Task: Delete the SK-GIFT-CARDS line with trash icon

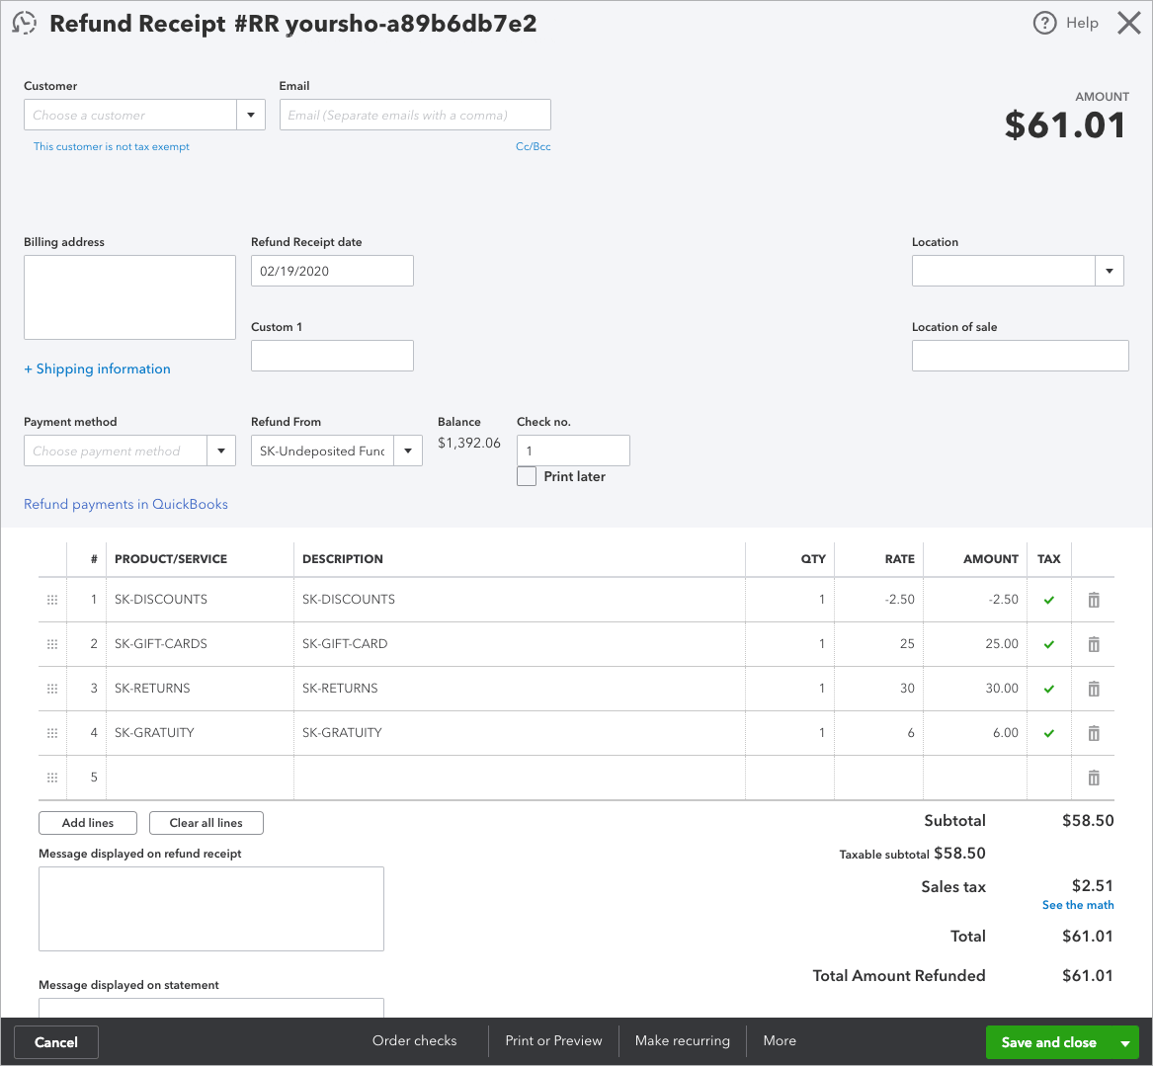Action: (1094, 644)
